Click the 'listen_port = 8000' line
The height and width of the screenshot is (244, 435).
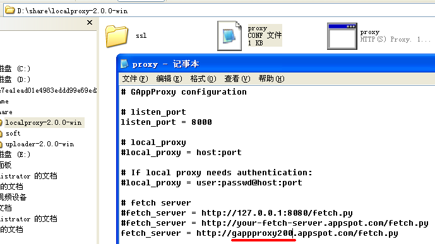[166, 122]
